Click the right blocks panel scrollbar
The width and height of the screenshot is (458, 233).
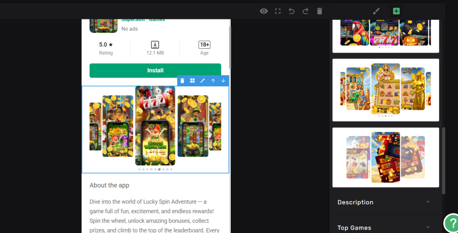click(444, 161)
